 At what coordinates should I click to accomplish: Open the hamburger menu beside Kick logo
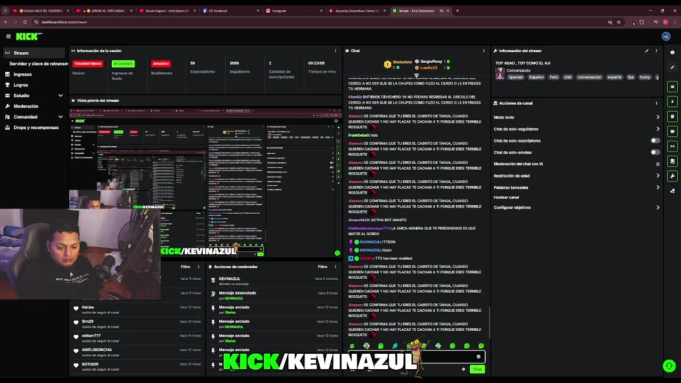(x=9, y=36)
